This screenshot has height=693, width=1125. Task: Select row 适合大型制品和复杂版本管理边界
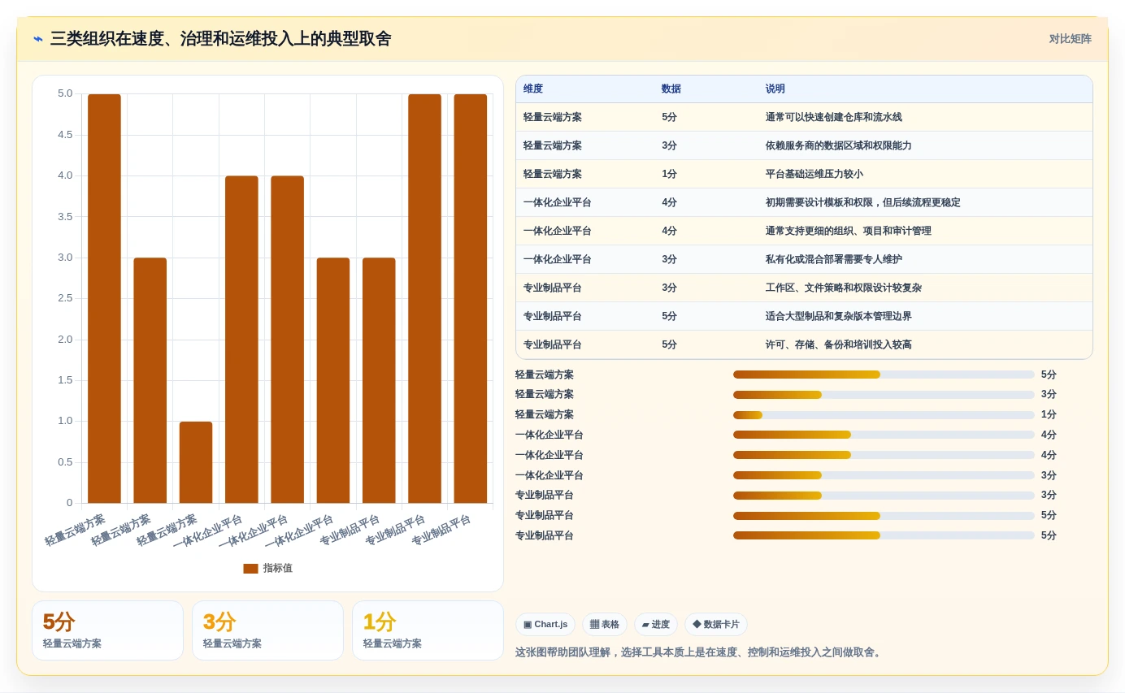(x=804, y=316)
